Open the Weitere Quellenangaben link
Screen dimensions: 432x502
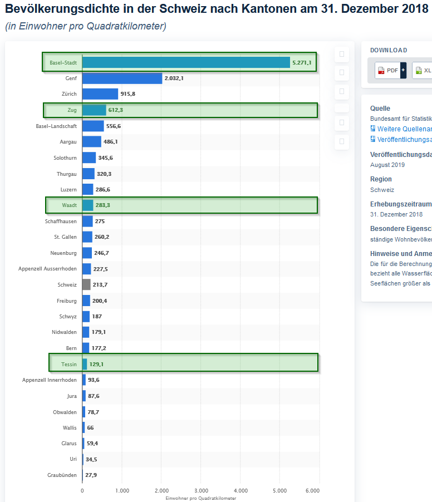pyautogui.click(x=404, y=129)
